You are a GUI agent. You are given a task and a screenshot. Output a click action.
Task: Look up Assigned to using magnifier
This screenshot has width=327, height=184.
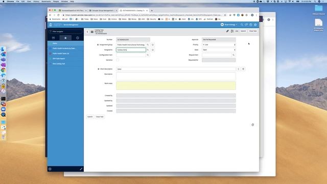point(148,50)
